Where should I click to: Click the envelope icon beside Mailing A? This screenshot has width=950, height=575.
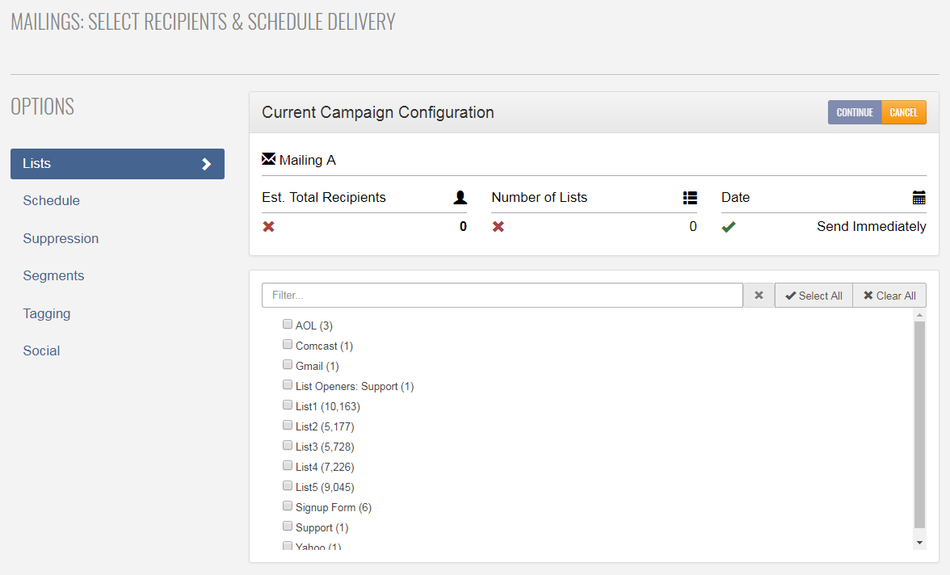[269, 159]
